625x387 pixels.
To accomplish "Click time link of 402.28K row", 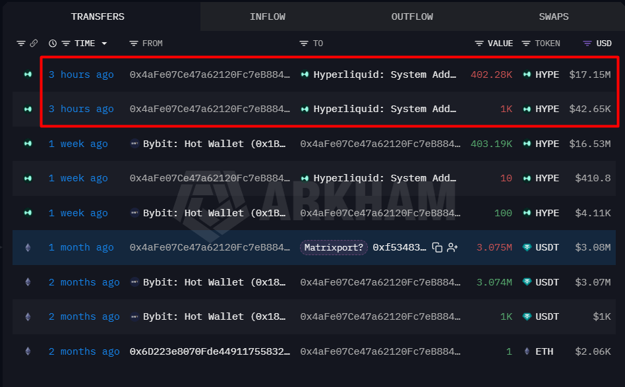I will pos(81,74).
